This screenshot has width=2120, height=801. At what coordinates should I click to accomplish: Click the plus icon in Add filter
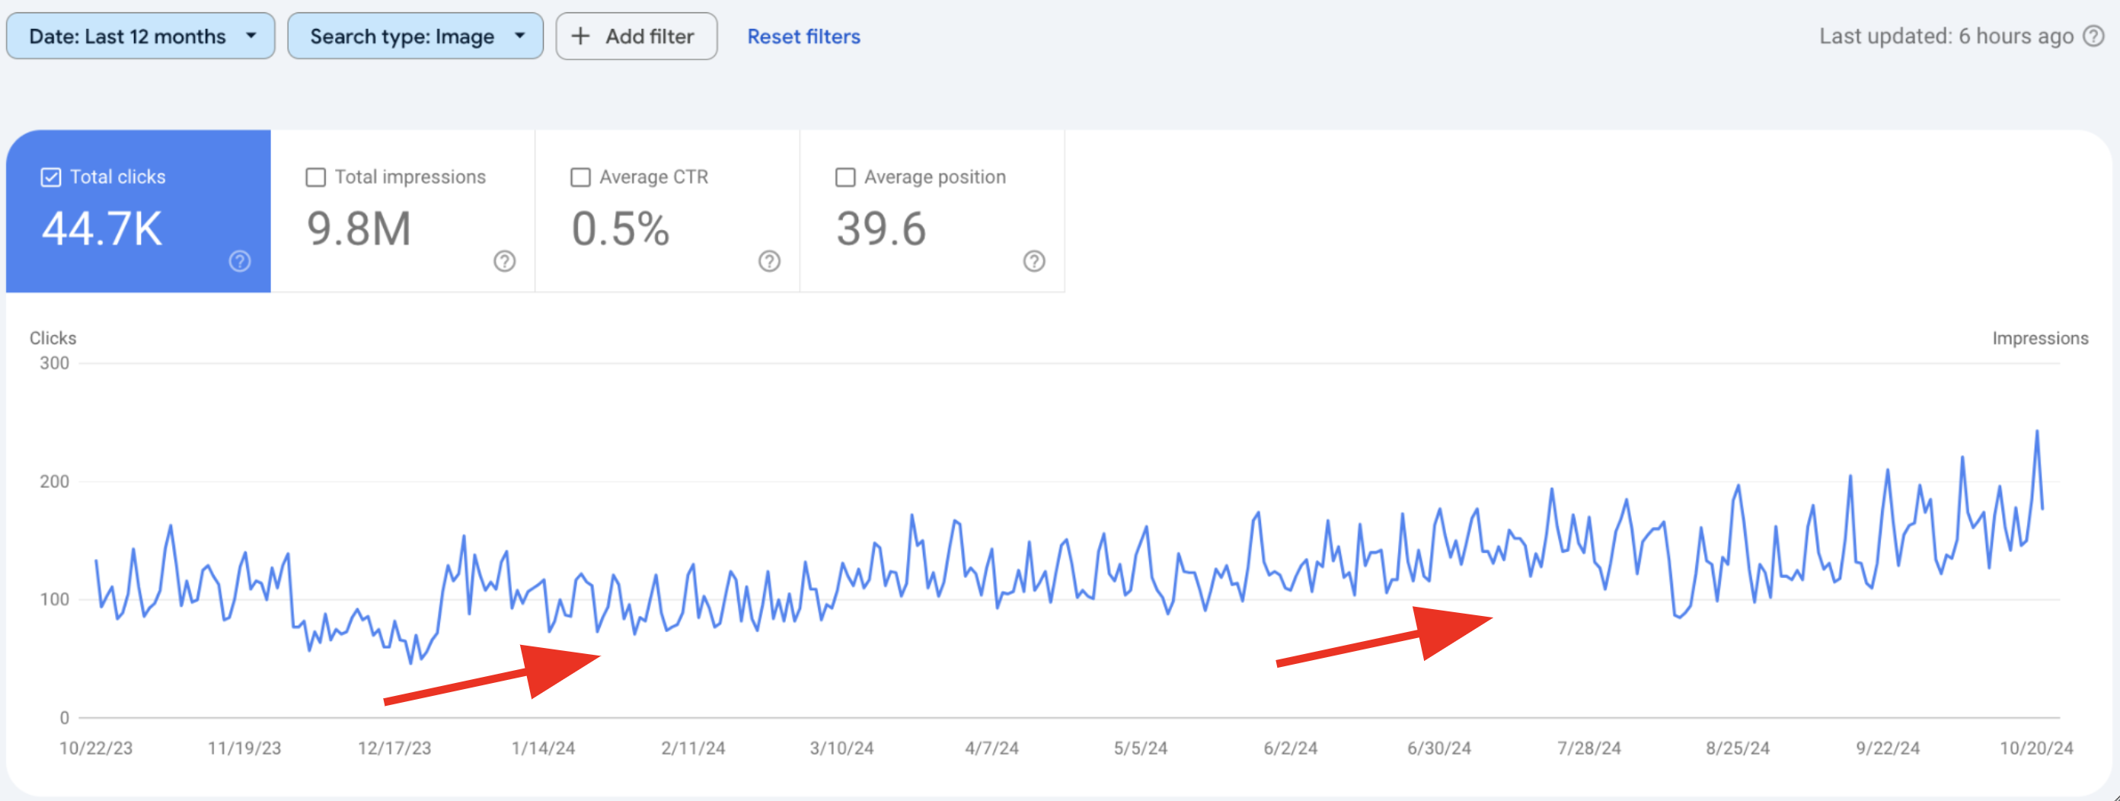tap(580, 37)
